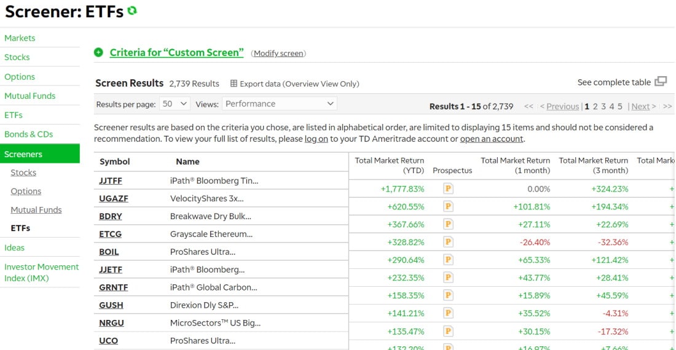Open the NRGU symbol link

(x=111, y=323)
